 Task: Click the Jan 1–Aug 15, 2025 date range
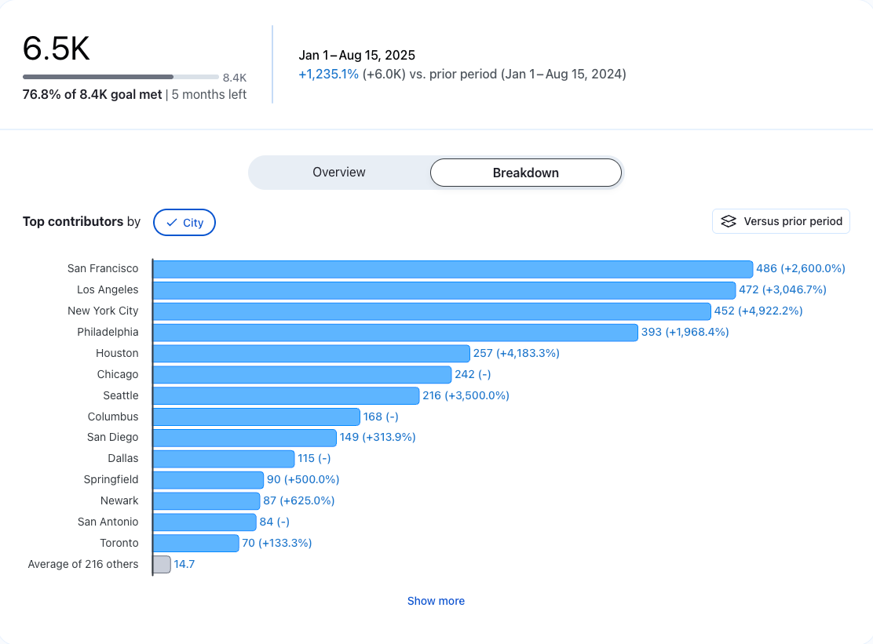point(356,55)
